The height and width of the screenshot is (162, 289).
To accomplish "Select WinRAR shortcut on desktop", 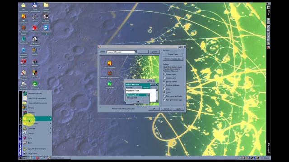I will pos(35,63).
